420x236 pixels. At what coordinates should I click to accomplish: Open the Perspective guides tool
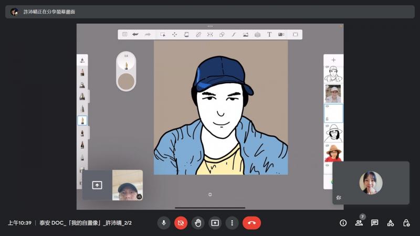[257, 35]
